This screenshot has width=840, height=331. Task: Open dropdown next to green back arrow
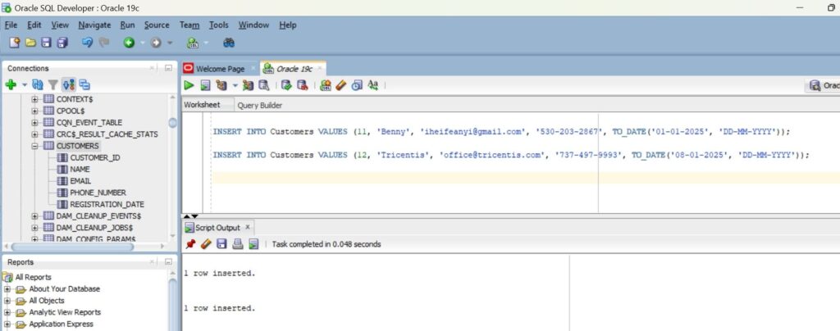pyautogui.click(x=143, y=43)
